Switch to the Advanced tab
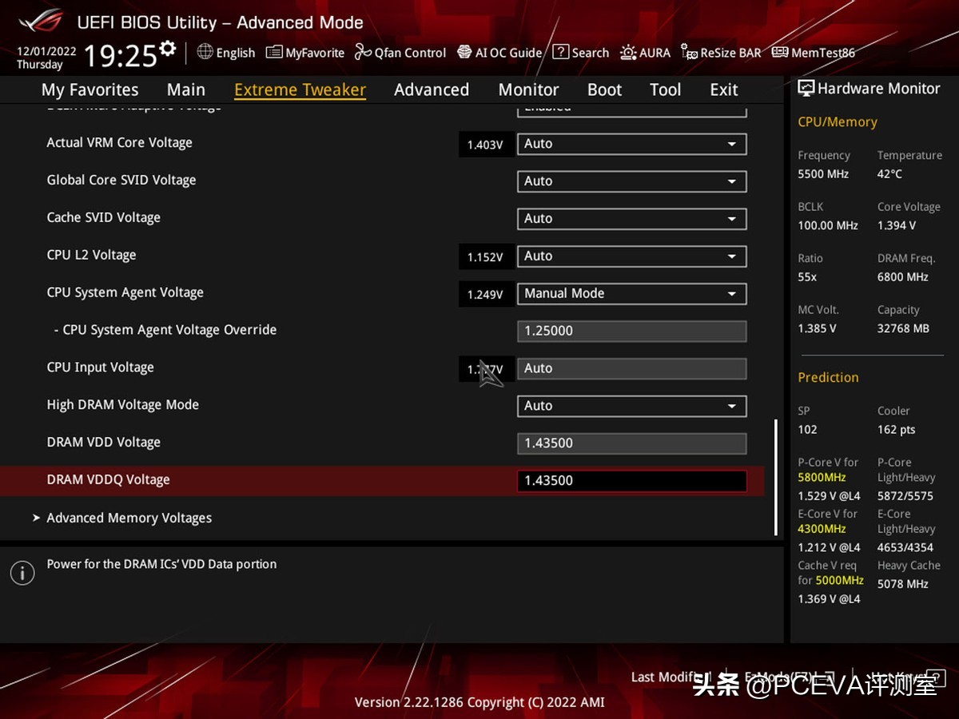This screenshot has height=719, width=959. coord(432,89)
